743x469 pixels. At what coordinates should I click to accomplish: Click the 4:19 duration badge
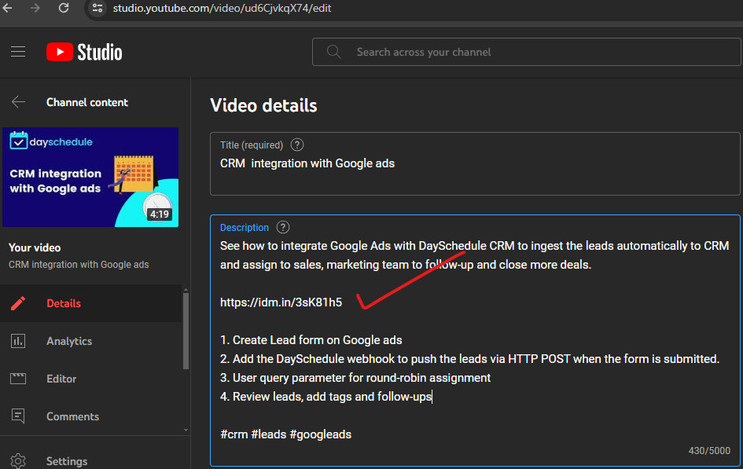(x=160, y=214)
